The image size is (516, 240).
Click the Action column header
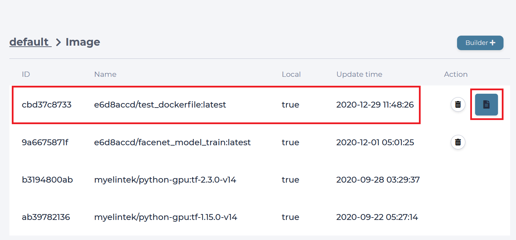coord(456,74)
